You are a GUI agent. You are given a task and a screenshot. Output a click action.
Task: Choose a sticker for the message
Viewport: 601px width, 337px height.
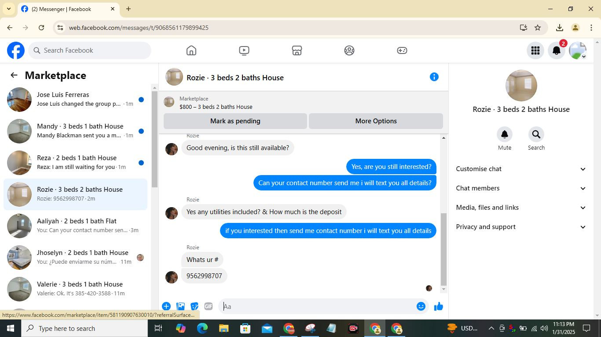194,306
